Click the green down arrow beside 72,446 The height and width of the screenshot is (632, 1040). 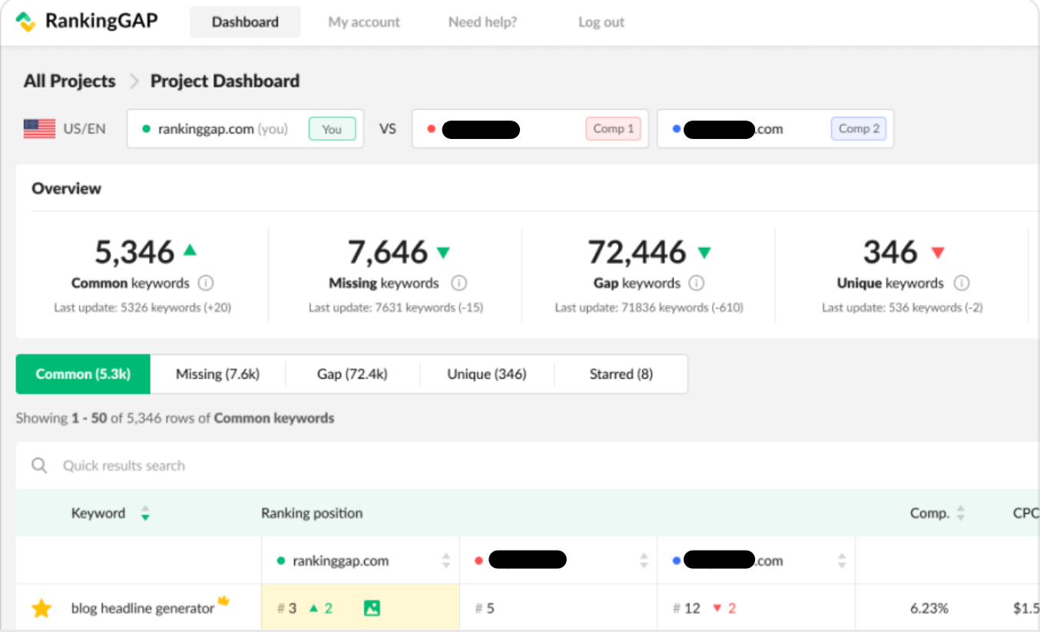coord(704,252)
